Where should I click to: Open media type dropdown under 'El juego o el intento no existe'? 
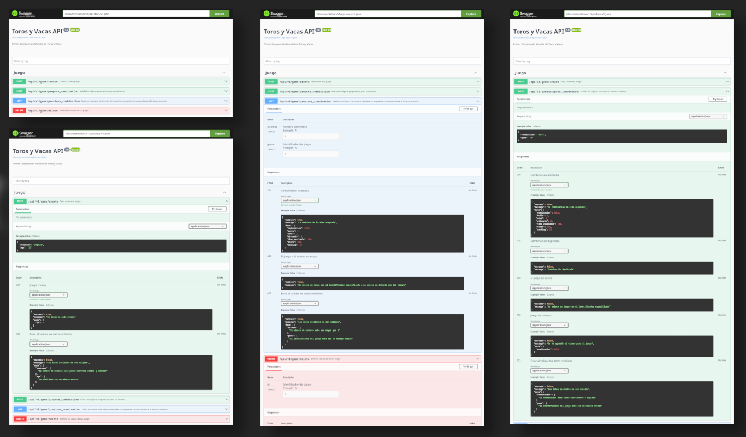tap(299, 266)
